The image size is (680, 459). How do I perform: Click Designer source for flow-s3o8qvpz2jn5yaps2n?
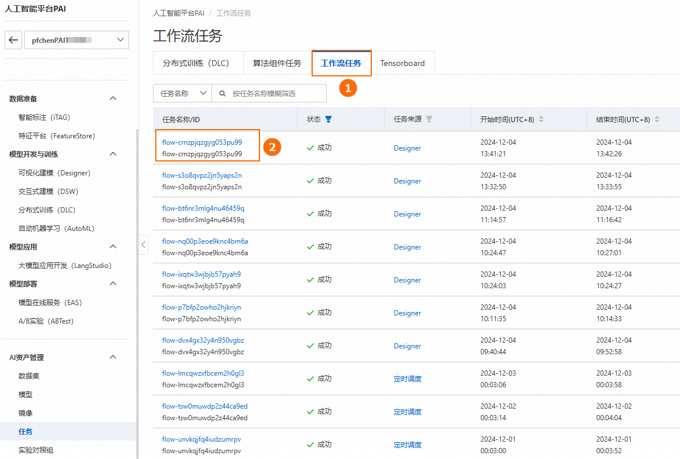[407, 181]
